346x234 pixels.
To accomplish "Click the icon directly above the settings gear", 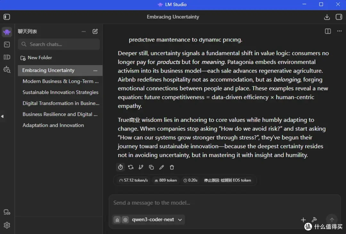I will pos(7,213).
